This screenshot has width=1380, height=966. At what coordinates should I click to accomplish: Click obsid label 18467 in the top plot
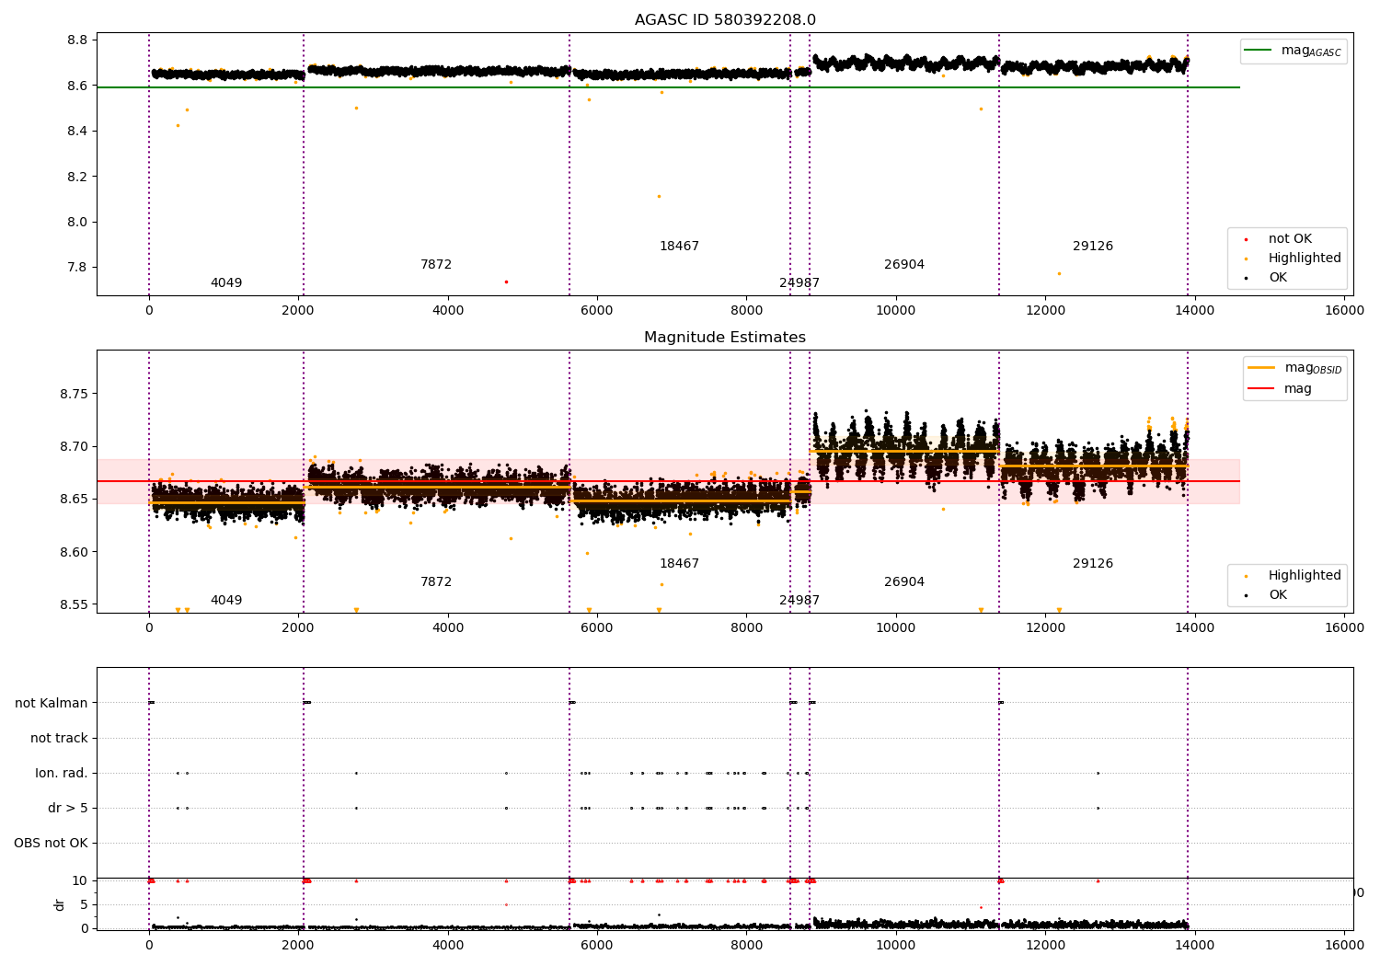coord(679,247)
